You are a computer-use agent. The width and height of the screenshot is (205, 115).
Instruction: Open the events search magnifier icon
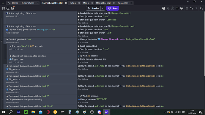coord(201,8)
